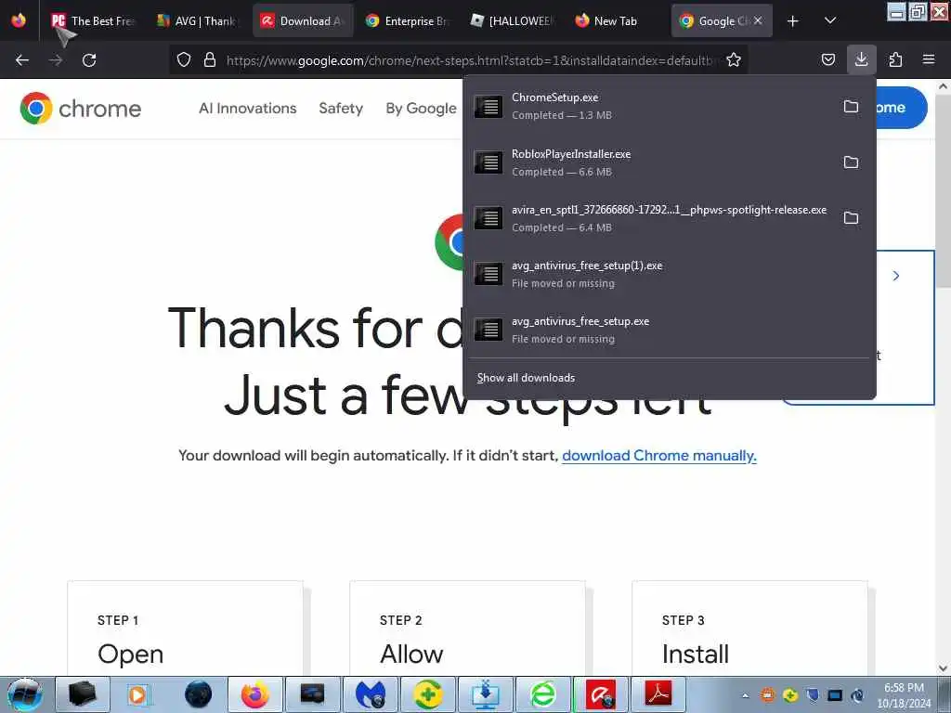Close the Google Chrome tab
This screenshot has height=713, width=951.
(758, 21)
